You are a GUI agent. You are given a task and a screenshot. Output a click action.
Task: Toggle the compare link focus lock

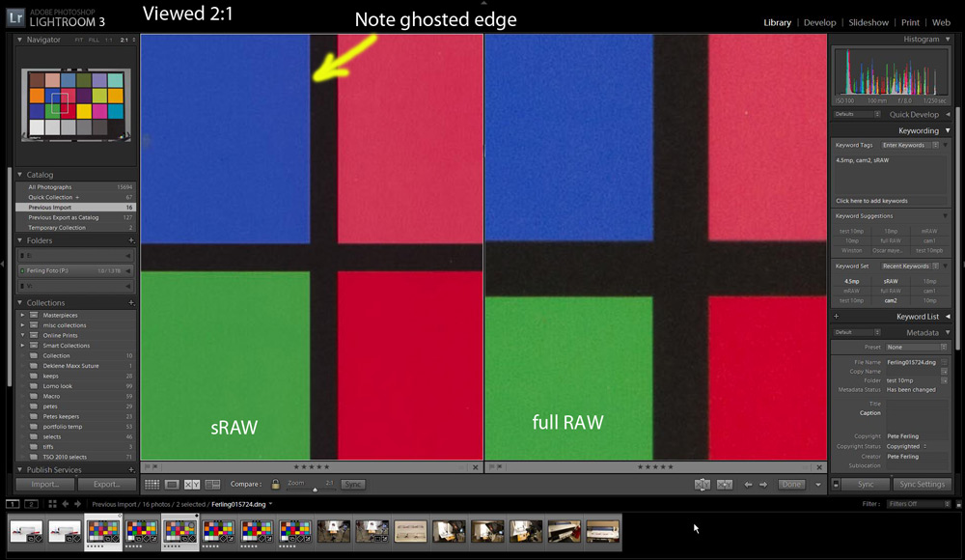276,484
